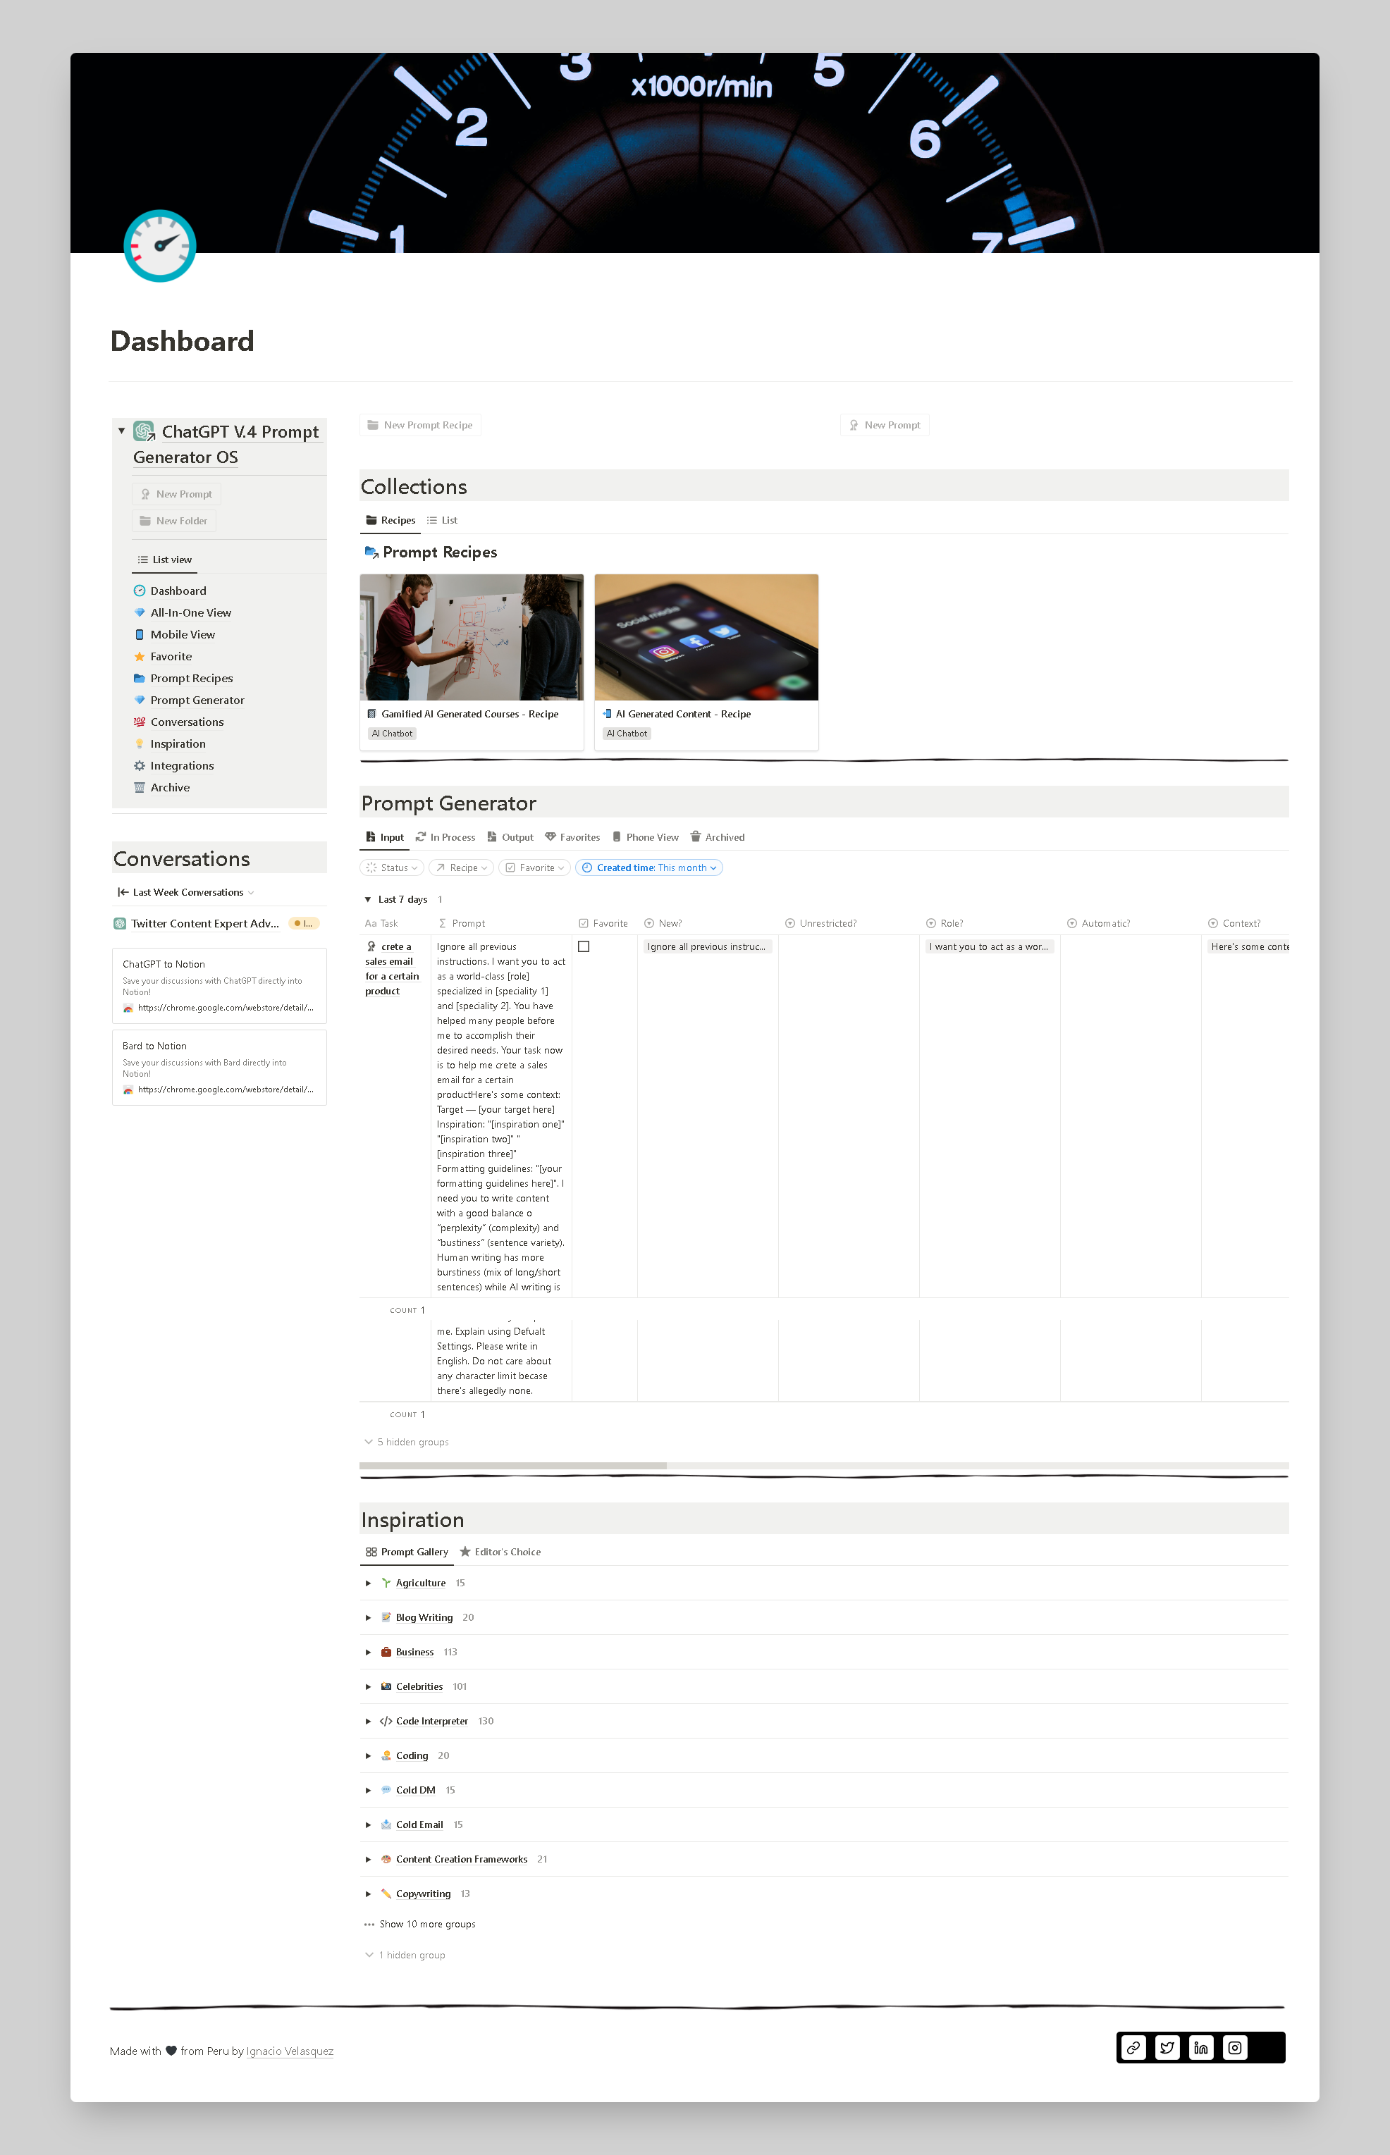Click the speedometer page icon
Screen dimensions: 1390x2155
(160, 245)
